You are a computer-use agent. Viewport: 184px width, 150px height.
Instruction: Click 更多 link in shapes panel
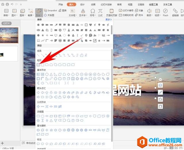click(109, 20)
